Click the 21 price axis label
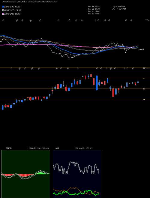 [x=144, y=68]
